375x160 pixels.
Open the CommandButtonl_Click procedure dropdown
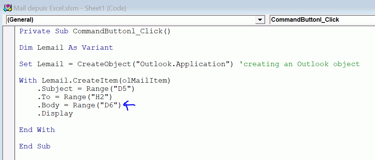(321, 19)
